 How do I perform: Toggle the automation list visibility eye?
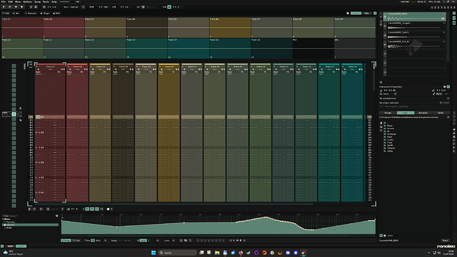coord(57,216)
